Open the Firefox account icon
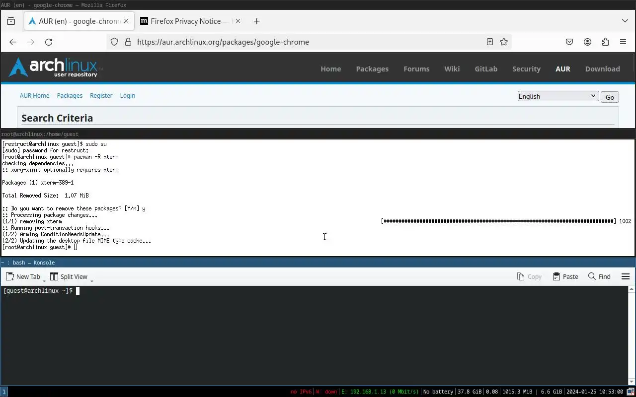This screenshot has width=636, height=397. pyautogui.click(x=587, y=42)
